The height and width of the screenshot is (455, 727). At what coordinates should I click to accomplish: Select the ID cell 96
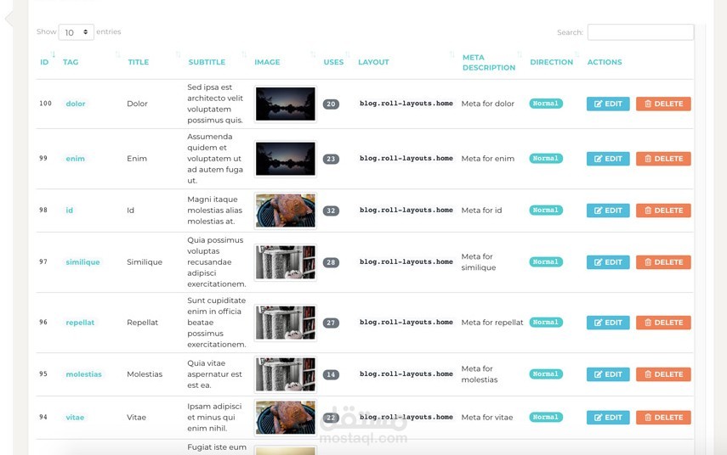tap(43, 322)
